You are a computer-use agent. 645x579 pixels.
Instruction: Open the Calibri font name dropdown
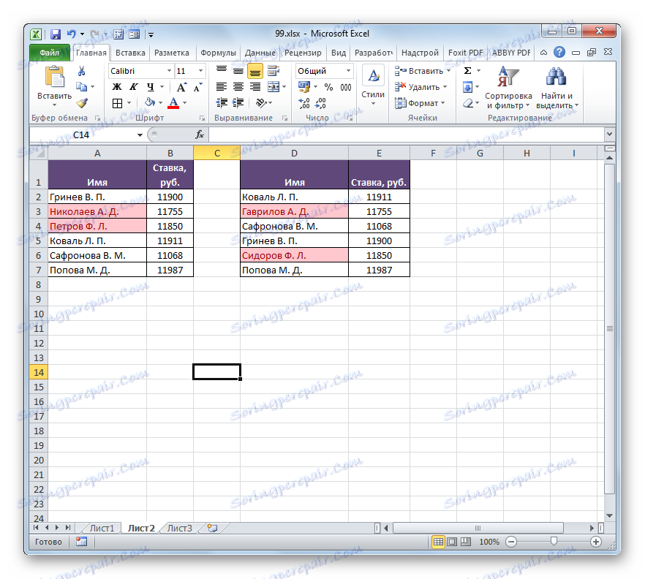pyautogui.click(x=170, y=70)
